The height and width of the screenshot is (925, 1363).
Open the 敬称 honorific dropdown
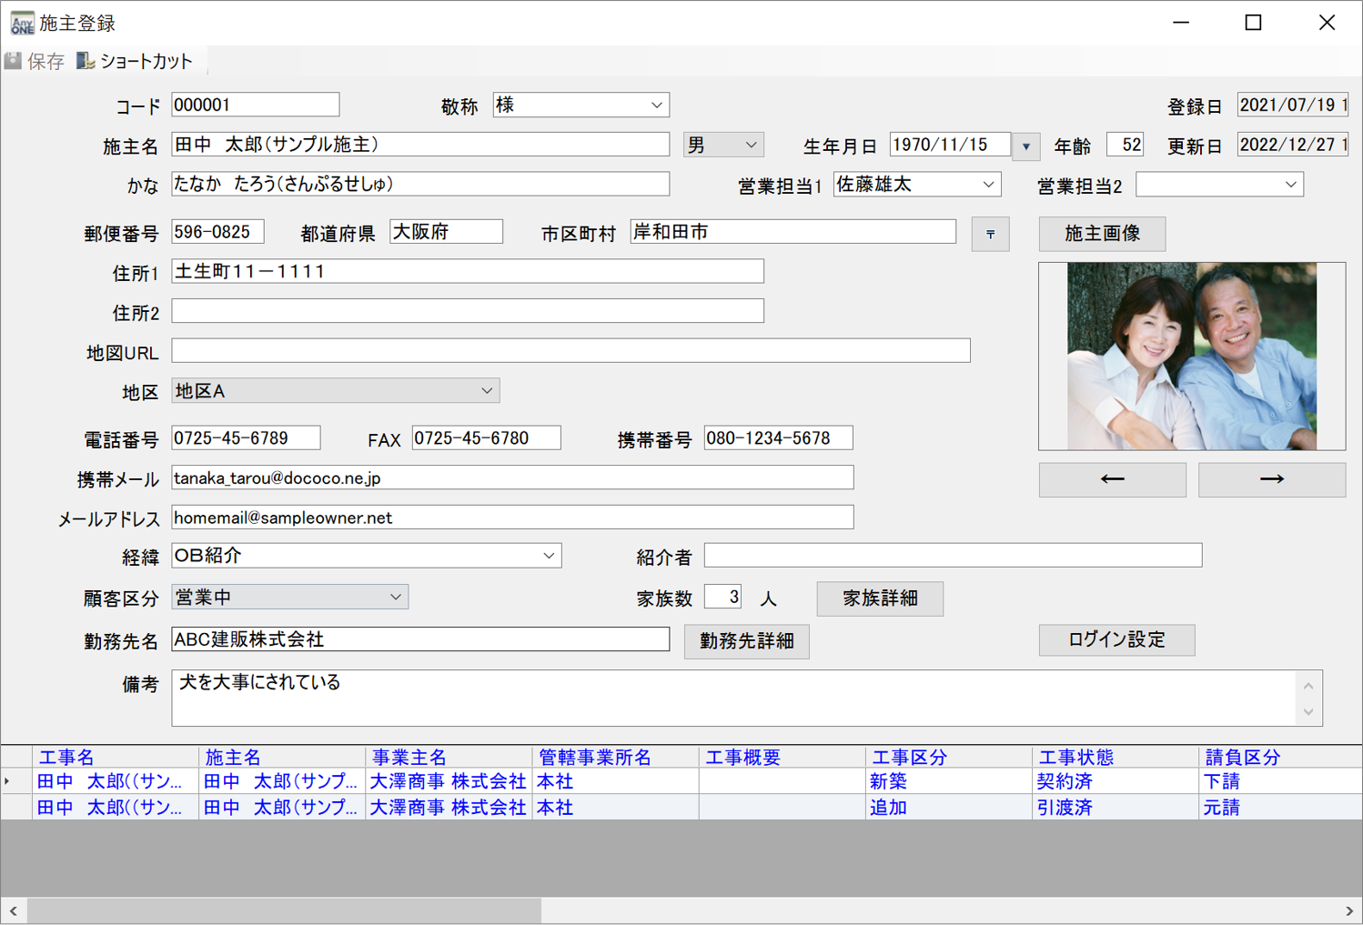tap(656, 106)
